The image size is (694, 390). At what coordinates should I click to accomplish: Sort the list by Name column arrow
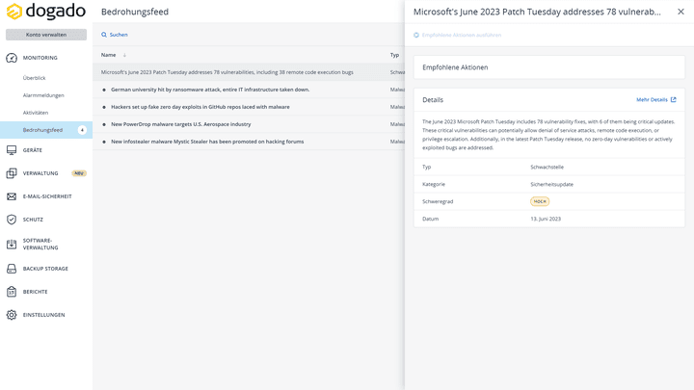pos(124,55)
